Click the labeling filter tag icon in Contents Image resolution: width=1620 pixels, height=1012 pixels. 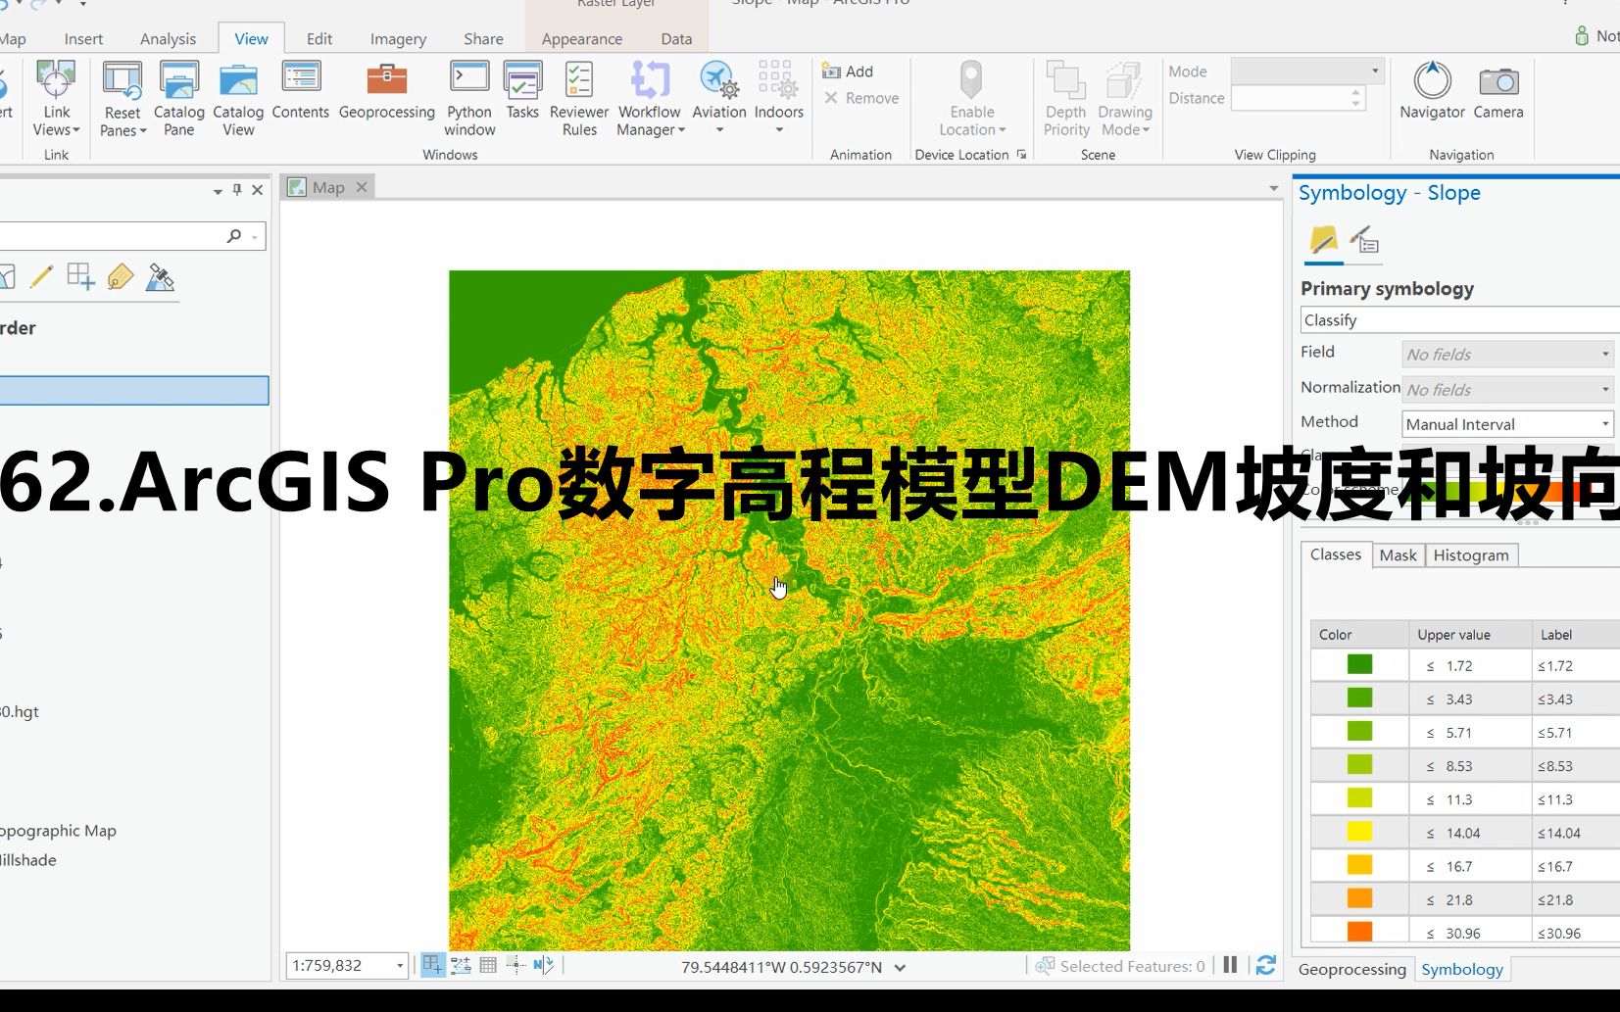click(x=120, y=277)
